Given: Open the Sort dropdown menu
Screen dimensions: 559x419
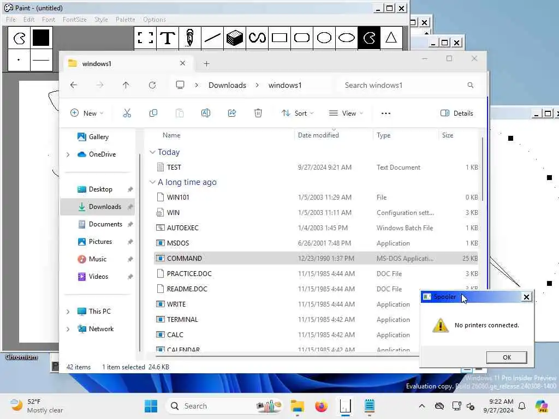Looking at the screenshot, I should coord(298,113).
